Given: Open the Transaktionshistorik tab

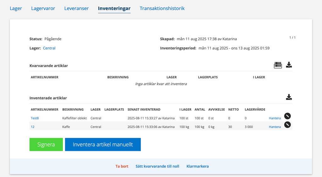Looking at the screenshot, I should pos(162,8).
